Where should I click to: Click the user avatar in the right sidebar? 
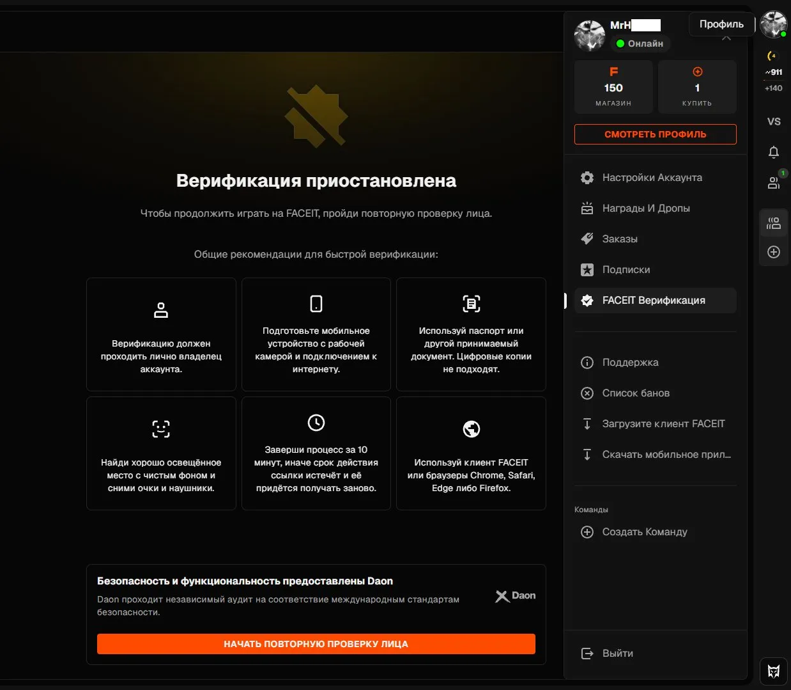774,24
